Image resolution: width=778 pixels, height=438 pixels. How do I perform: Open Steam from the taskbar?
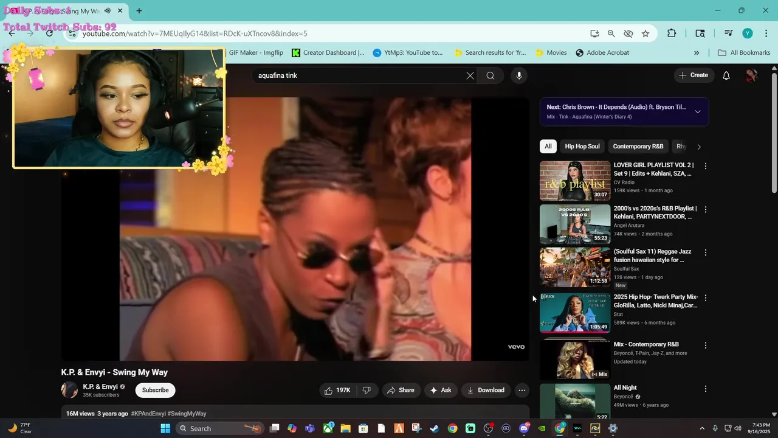click(x=435, y=428)
